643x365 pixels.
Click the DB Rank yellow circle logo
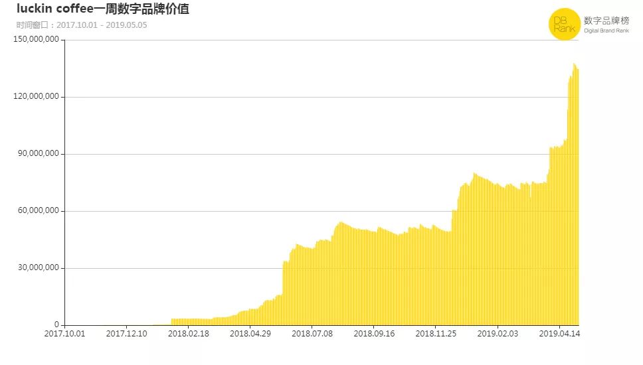(x=564, y=24)
